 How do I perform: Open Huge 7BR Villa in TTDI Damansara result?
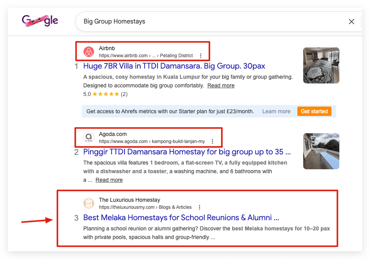174,66
